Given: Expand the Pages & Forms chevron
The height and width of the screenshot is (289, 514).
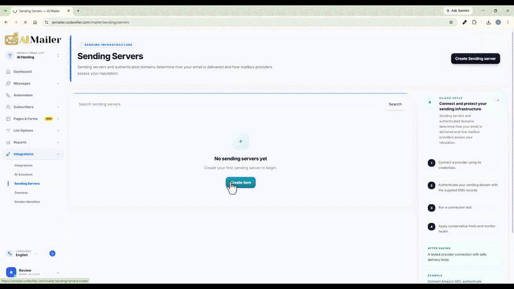Looking at the screenshot, I should click(x=58, y=119).
